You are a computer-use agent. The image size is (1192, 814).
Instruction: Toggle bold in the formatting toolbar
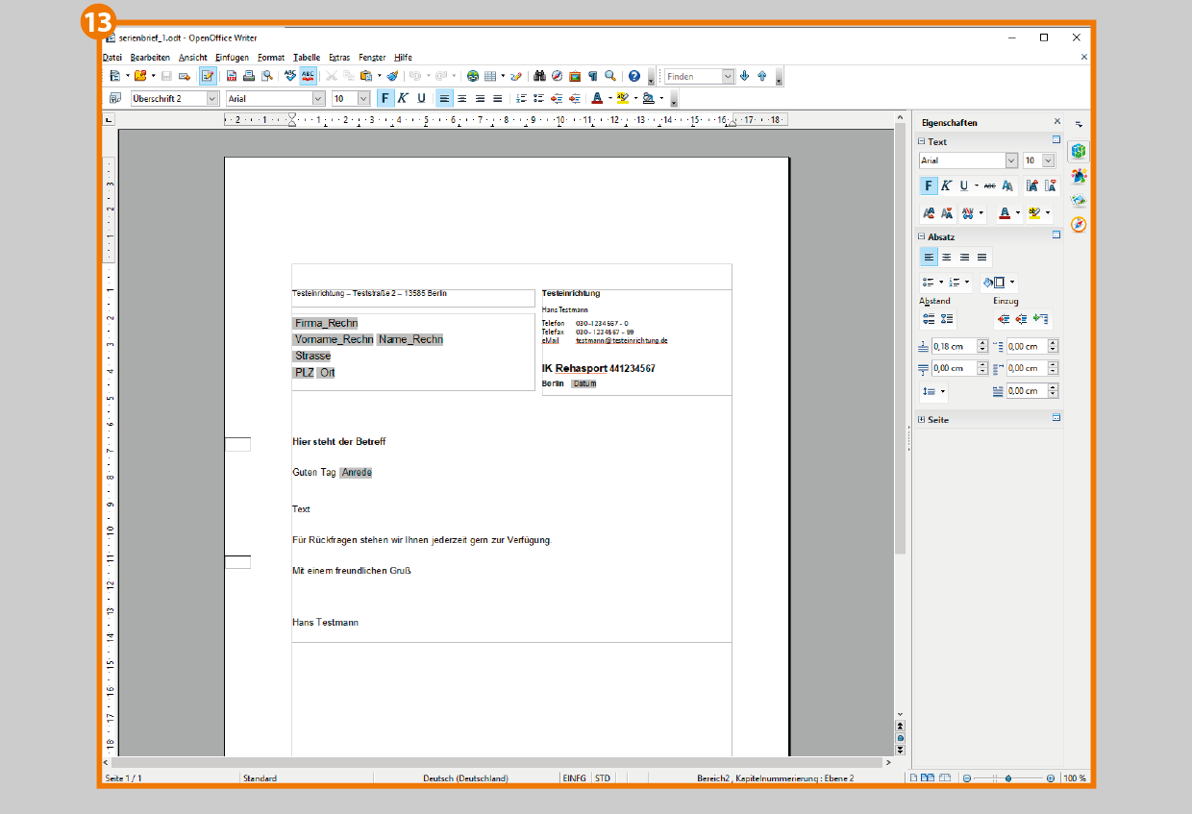coord(385,98)
